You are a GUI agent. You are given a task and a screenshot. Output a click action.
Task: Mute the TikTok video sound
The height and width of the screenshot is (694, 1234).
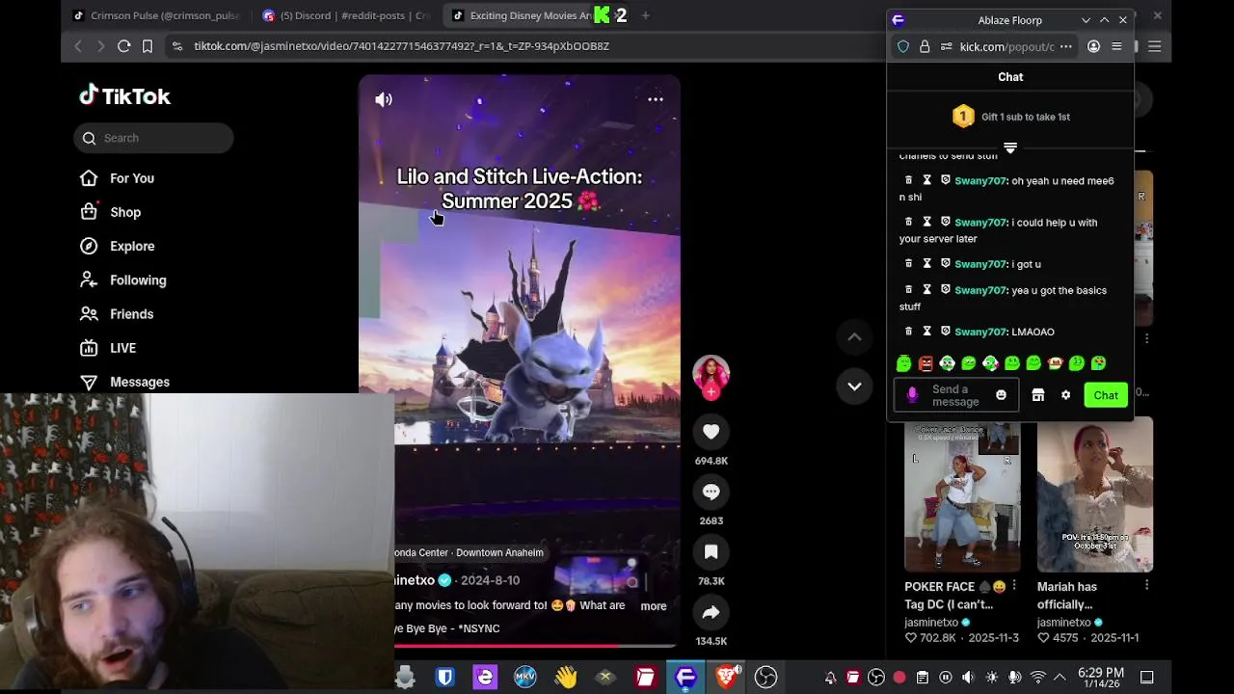(384, 99)
